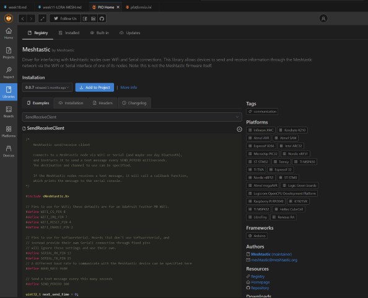Click the Add to Project button

pyautogui.click(x=95, y=88)
